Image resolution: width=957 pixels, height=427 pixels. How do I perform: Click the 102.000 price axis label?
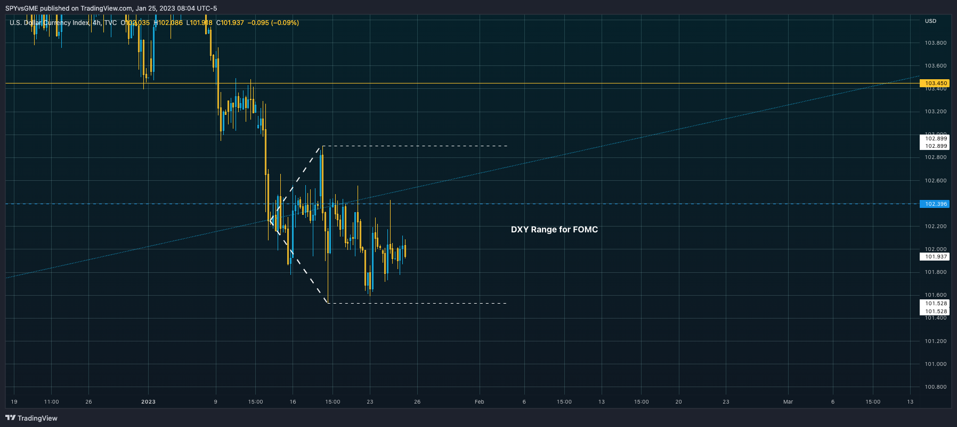tap(936, 249)
